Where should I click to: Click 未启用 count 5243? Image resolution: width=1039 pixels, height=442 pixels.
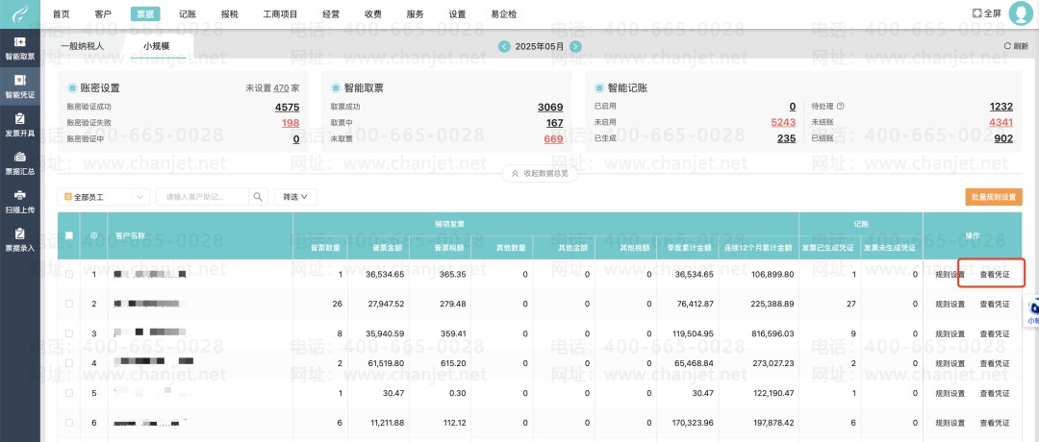click(783, 122)
